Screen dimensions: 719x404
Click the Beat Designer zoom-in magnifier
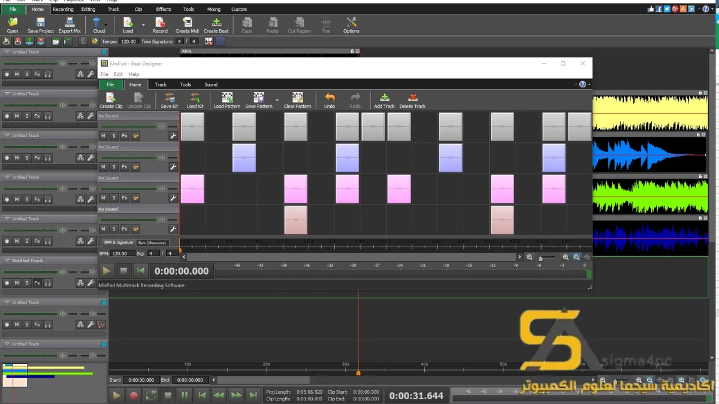566,257
